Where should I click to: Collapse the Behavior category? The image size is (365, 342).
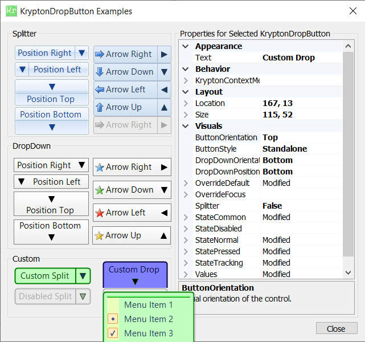(186, 69)
